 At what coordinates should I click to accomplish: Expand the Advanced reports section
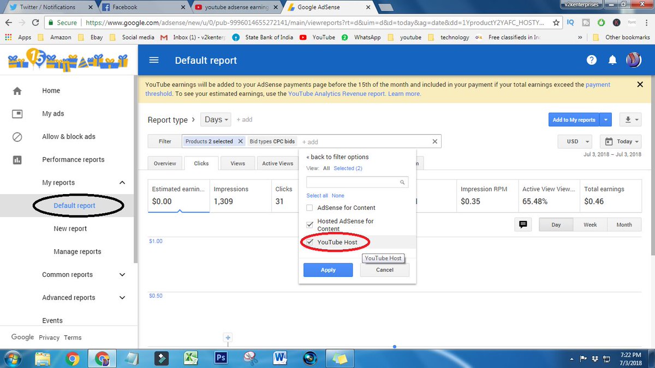click(122, 298)
